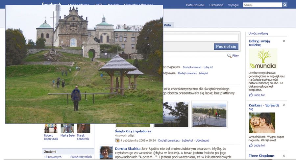Open the mundia logo ad image

(263, 59)
